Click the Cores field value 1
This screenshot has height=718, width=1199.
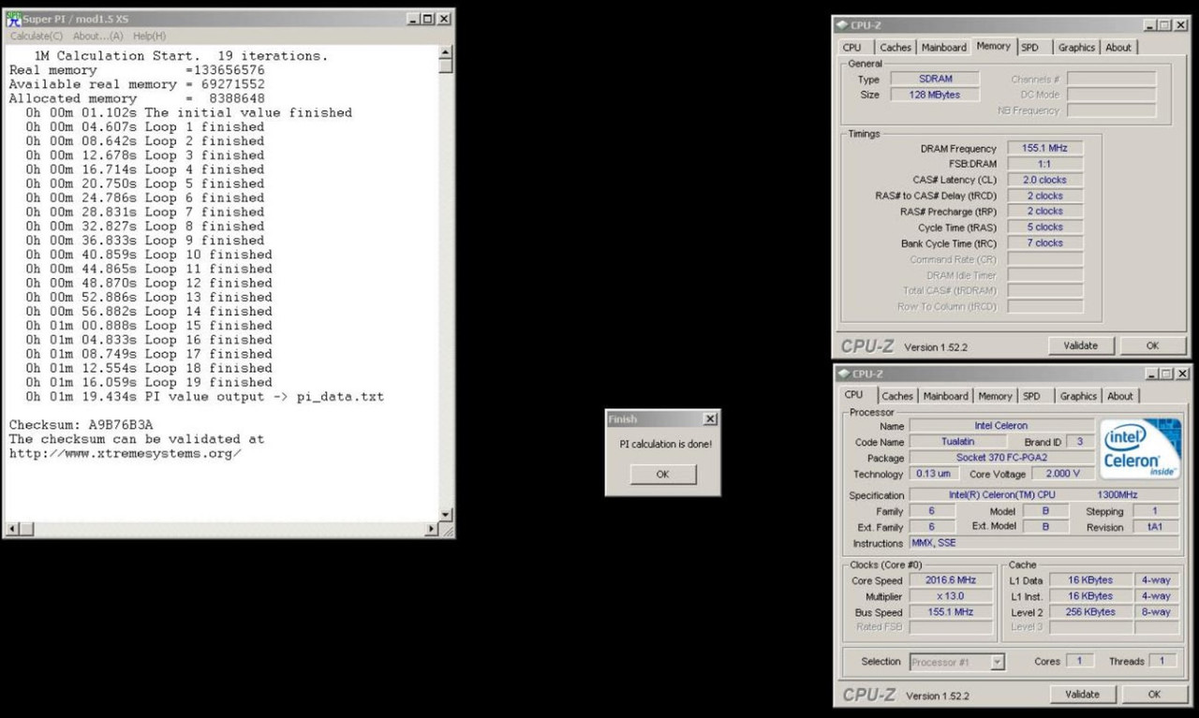1079,661
